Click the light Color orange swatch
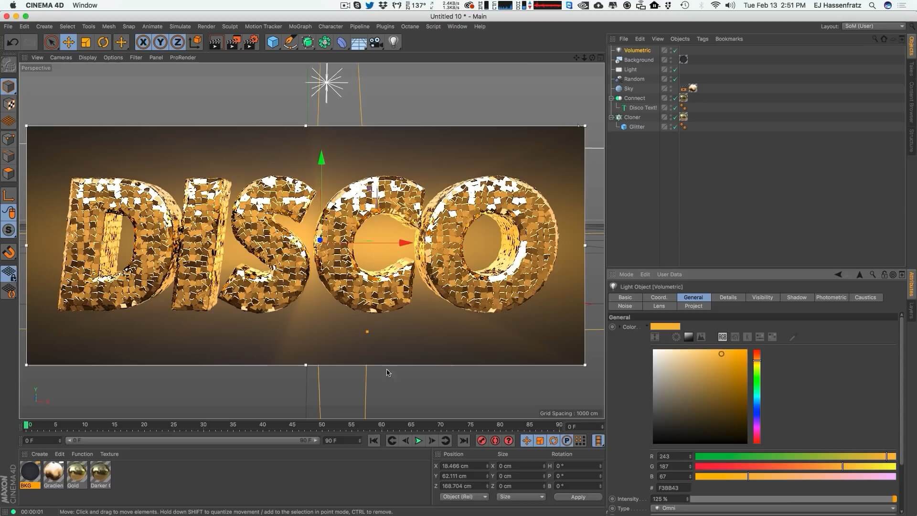 pyautogui.click(x=665, y=327)
